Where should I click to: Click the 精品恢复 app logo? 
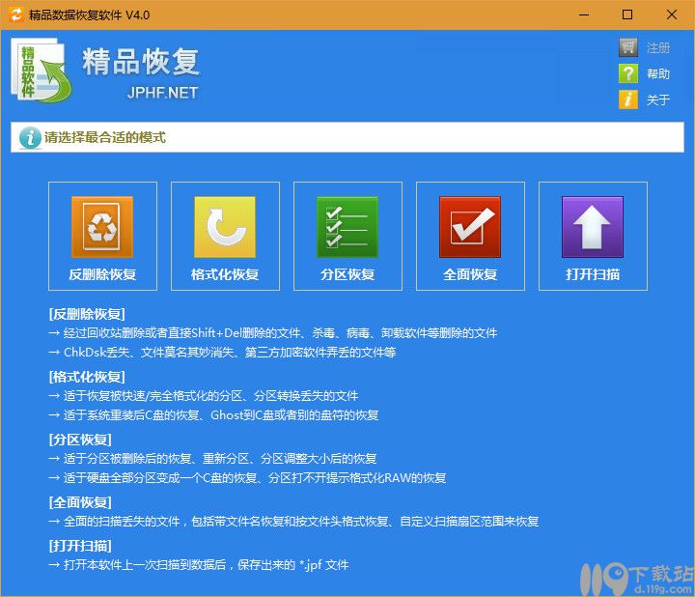tap(41, 71)
